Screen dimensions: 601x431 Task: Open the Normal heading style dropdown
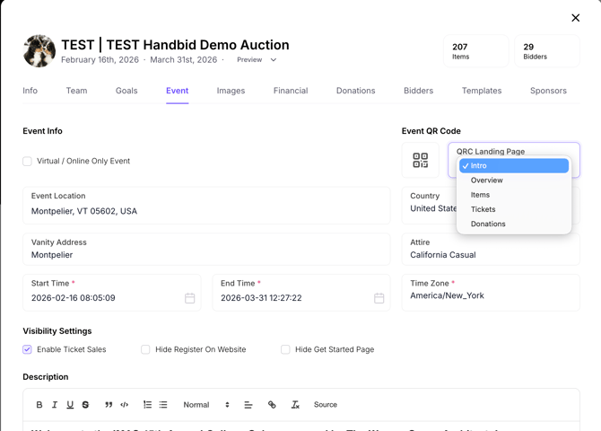coord(206,405)
